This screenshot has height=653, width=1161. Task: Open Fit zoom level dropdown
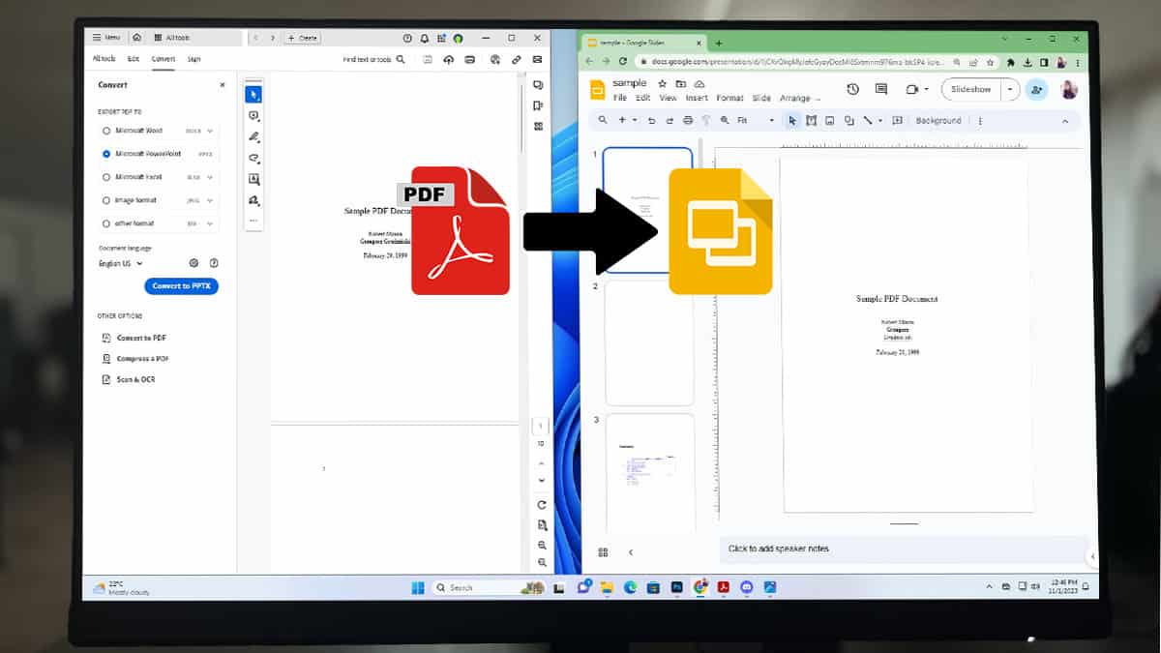click(756, 121)
